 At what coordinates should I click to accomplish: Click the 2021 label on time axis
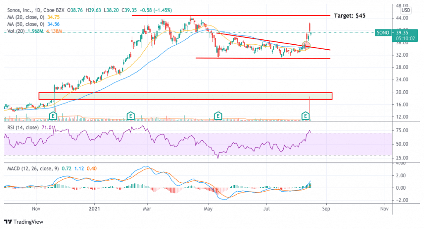tap(95, 209)
